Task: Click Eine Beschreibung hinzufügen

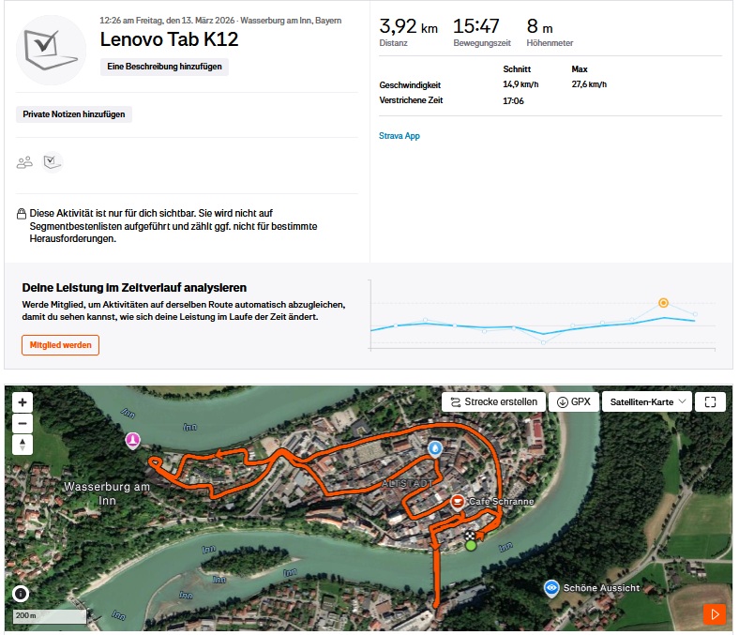Action: click(164, 67)
